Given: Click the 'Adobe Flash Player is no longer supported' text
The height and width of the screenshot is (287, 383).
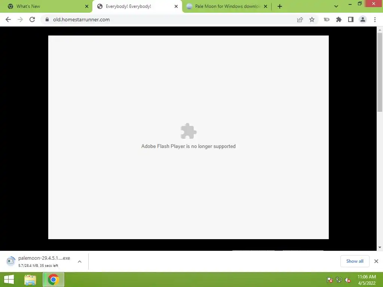Looking at the screenshot, I should coord(189,146).
